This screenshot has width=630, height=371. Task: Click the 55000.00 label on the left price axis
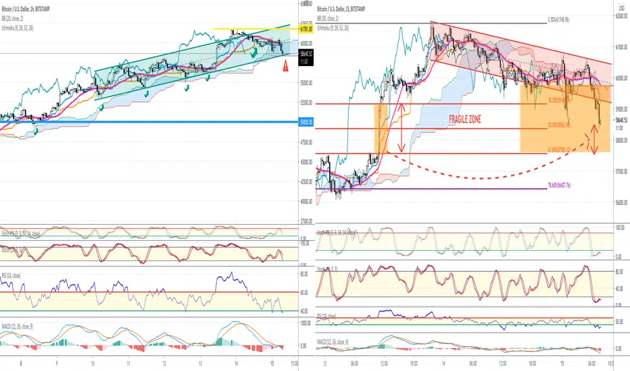[306, 83]
